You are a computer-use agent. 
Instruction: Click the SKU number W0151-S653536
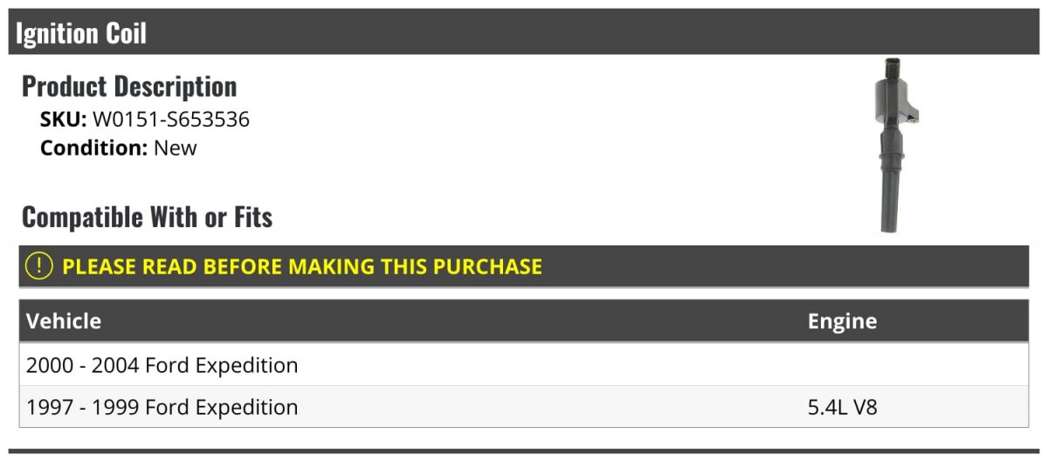point(171,120)
